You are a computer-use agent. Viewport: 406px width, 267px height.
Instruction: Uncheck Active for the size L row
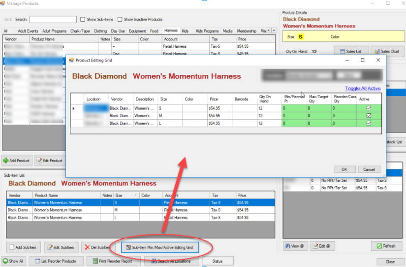369,123
